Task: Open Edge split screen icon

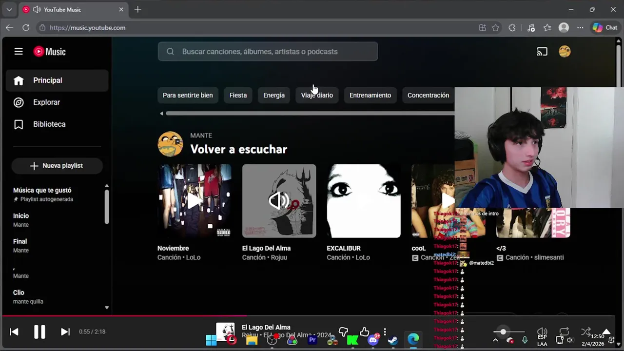Action: (483, 28)
